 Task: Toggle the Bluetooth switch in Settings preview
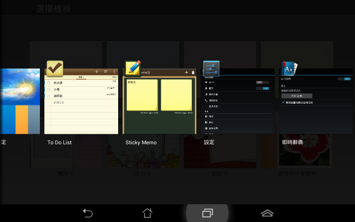[262, 88]
